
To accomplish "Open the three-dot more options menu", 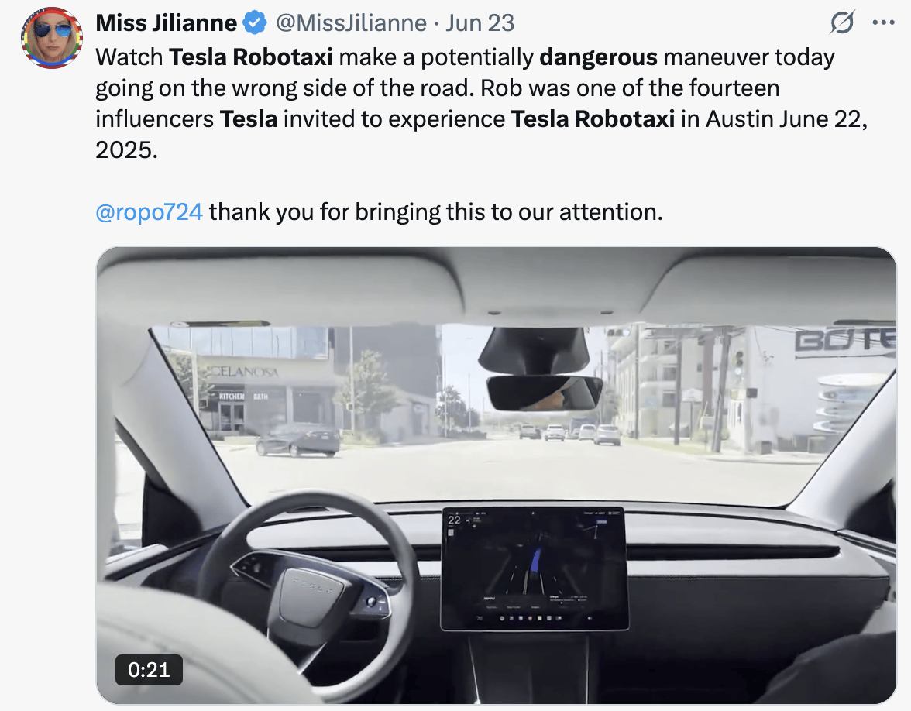I will [883, 22].
